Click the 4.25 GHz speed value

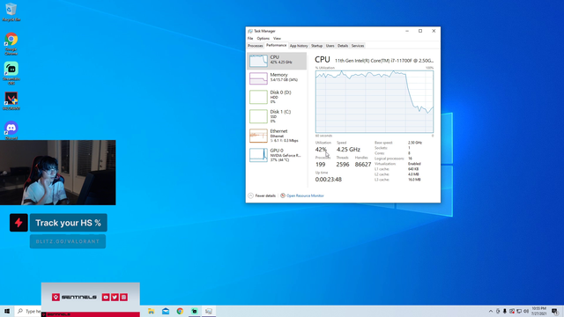[x=348, y=150]
